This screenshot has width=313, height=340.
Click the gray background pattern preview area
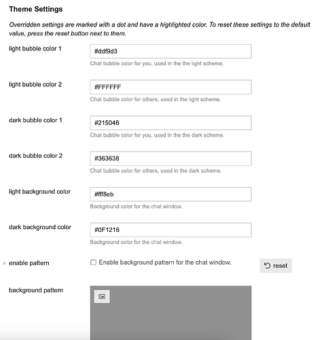pyautogui.click(x=170, y=313)
